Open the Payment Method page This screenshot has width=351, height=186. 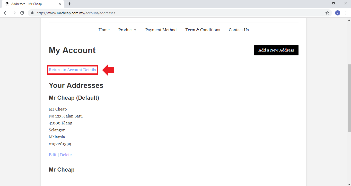161,30
